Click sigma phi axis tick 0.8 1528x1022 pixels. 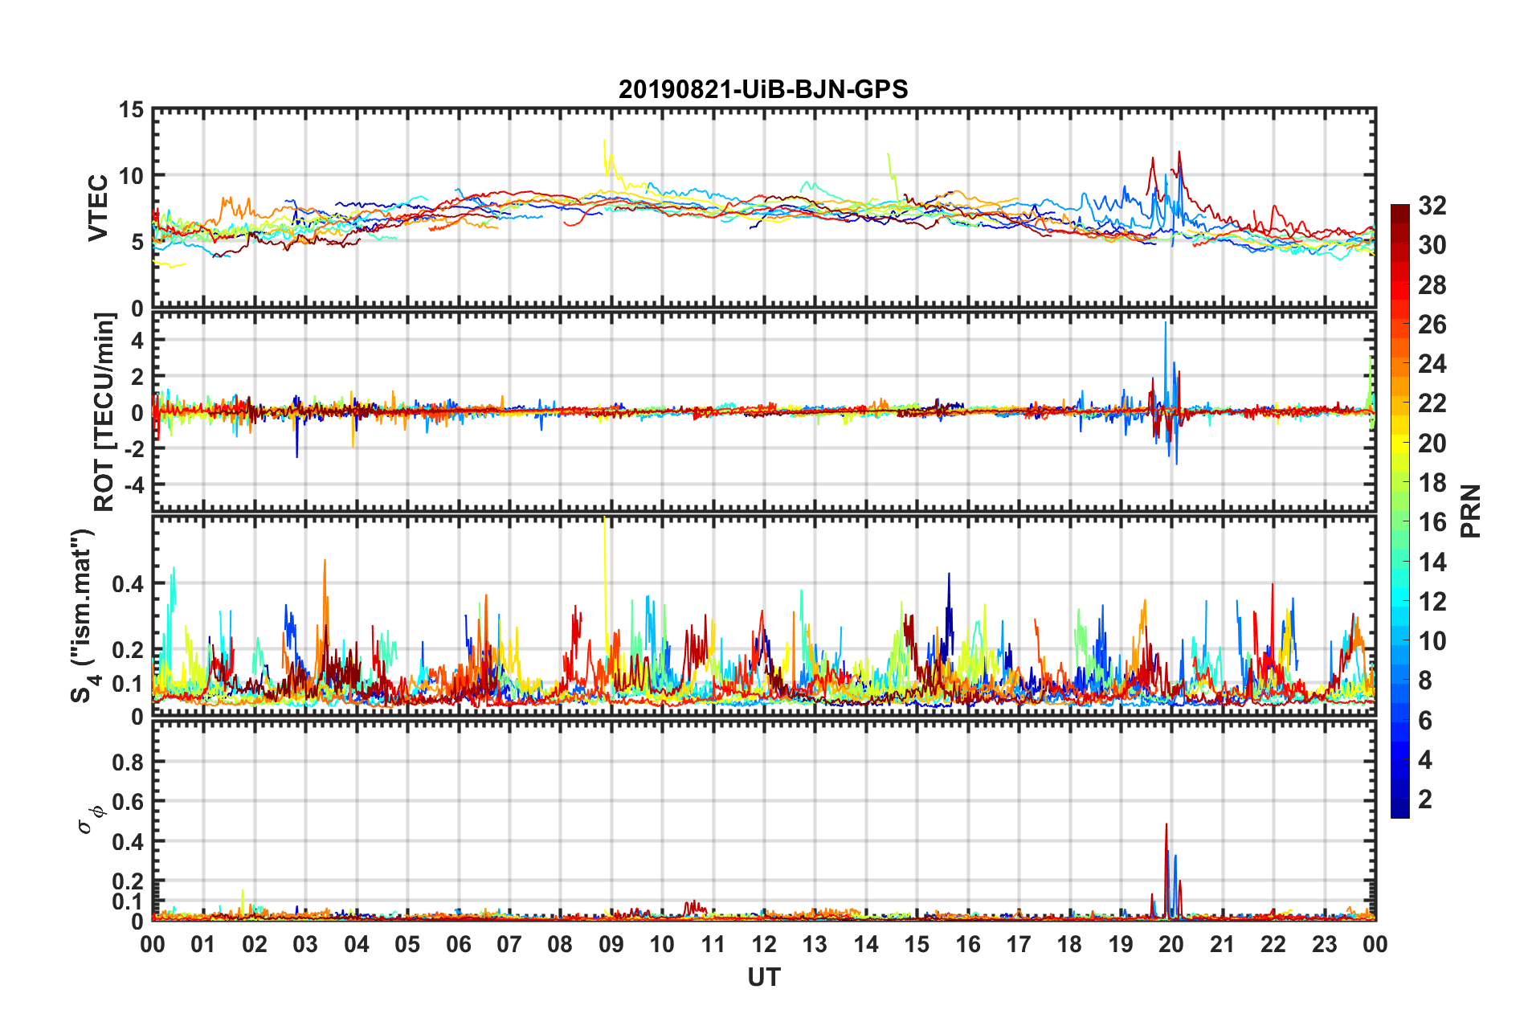(128, 762)
